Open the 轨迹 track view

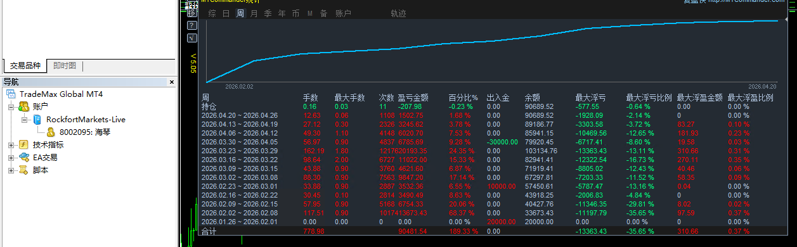[x=399, y=13]
